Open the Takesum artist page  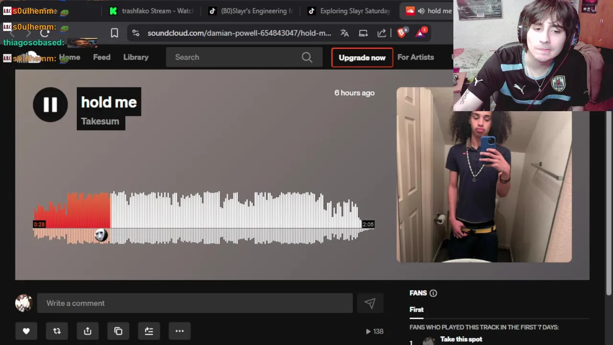(x=100, y=121)
